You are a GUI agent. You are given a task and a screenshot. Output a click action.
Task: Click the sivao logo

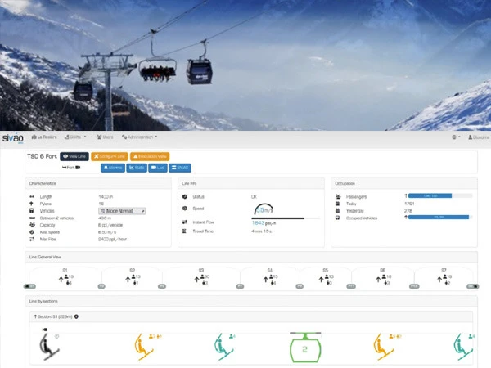[13, 138]
